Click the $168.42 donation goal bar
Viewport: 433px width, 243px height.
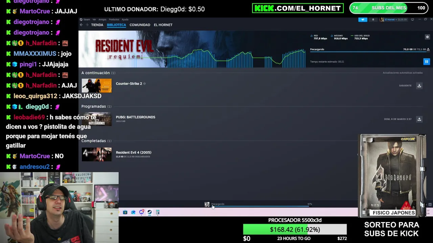[x=295, y=230]
